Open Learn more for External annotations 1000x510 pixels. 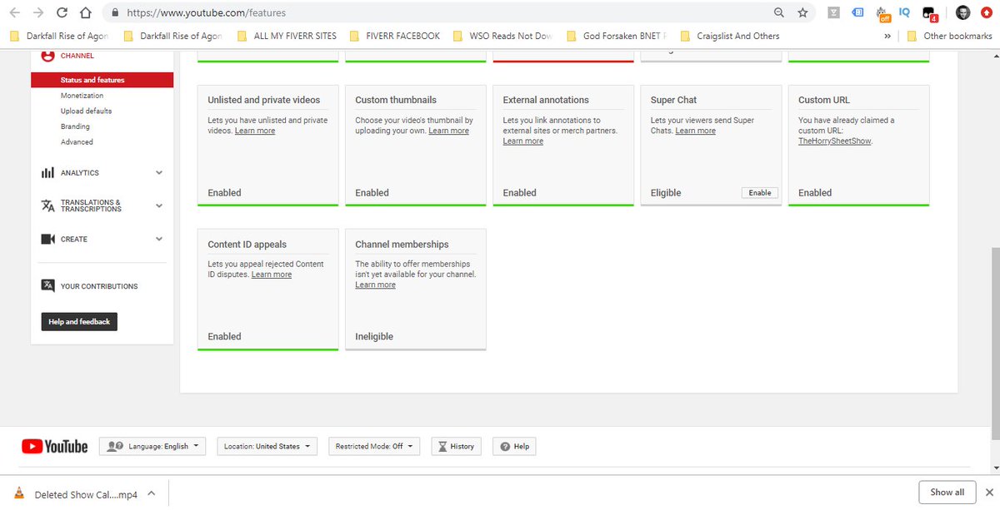tap(523, 141)
